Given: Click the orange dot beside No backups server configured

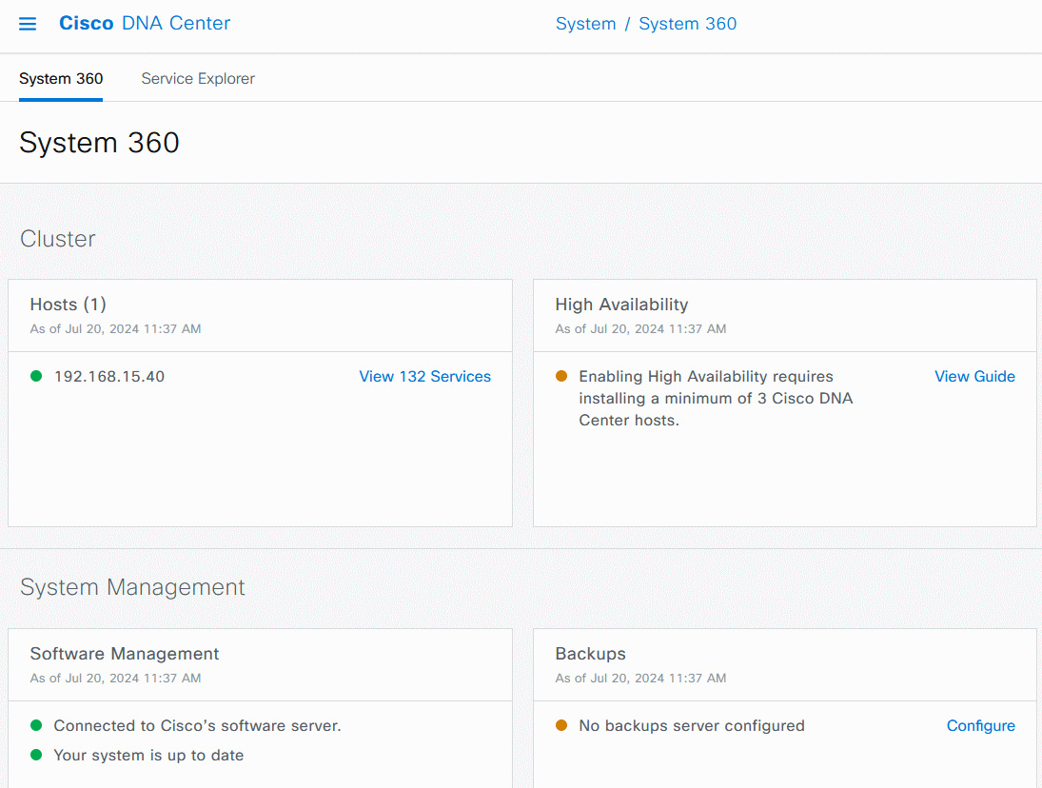Looking at the screenshot, I should 561,725.
